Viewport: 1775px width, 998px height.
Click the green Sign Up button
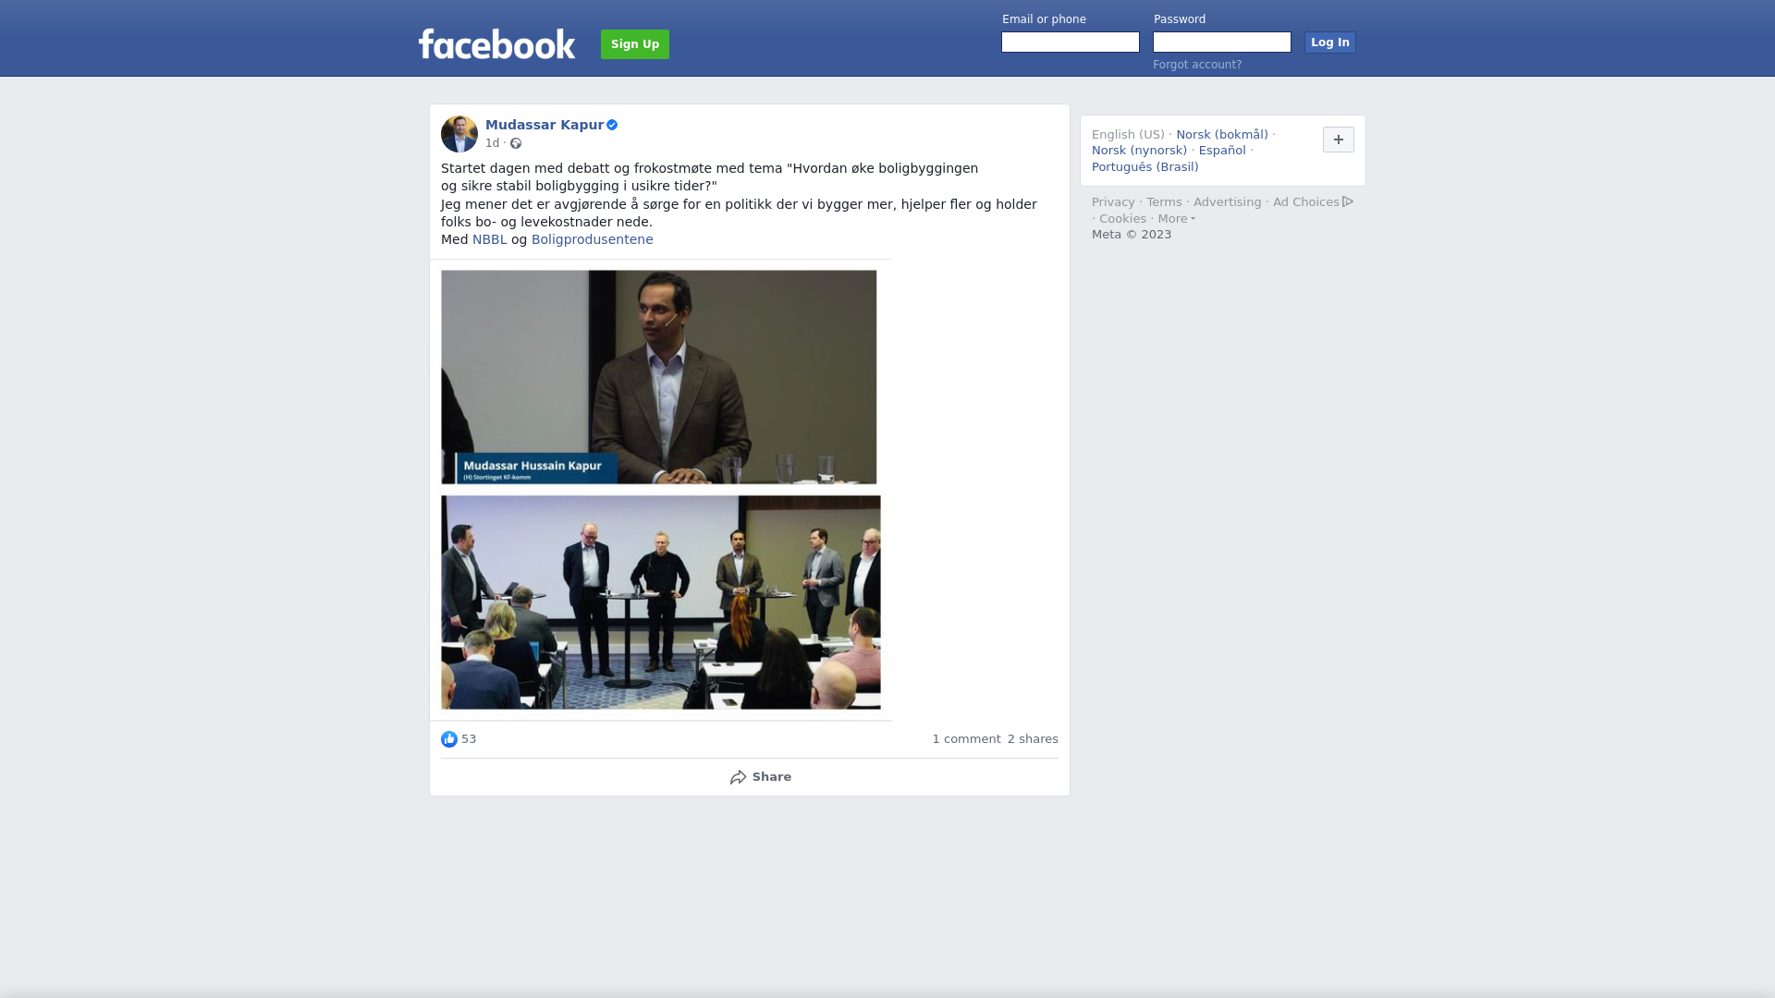pos(635,44)
